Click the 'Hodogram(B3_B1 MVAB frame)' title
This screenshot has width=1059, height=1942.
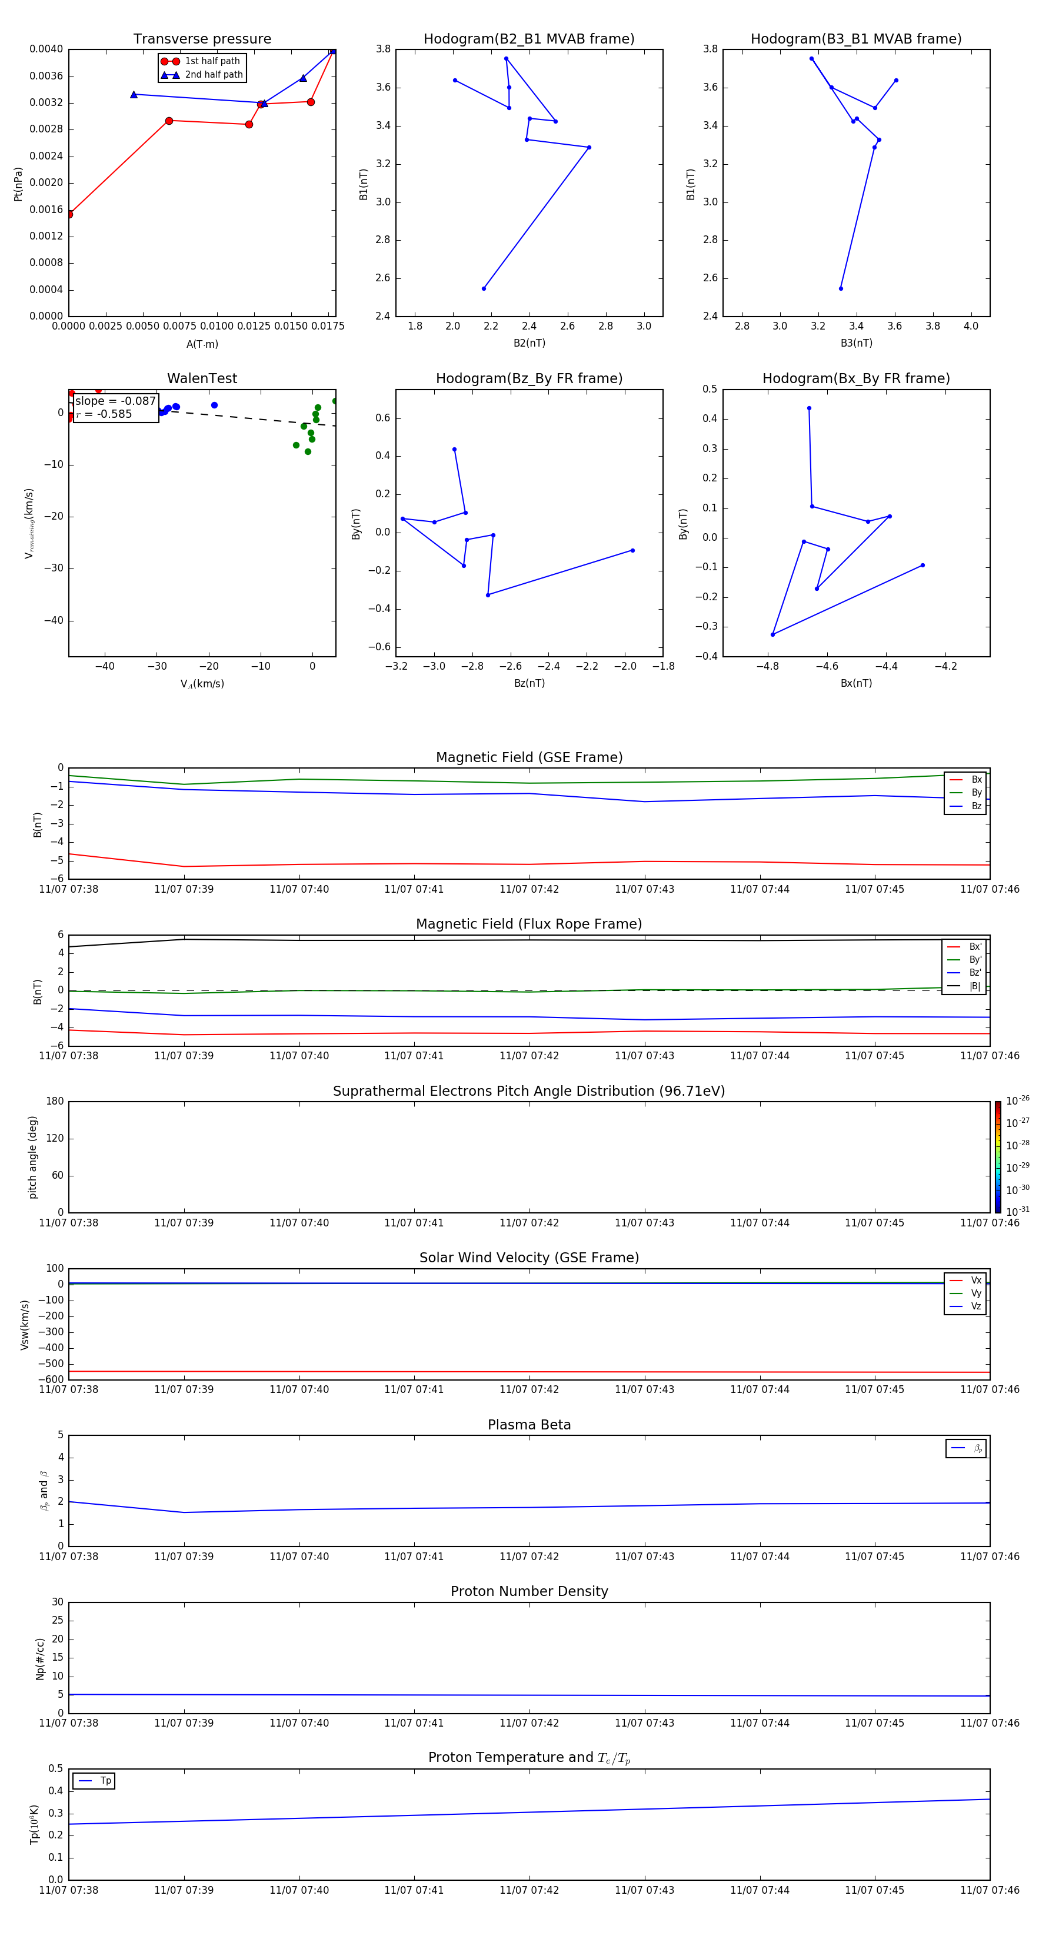tap(856, 39)
